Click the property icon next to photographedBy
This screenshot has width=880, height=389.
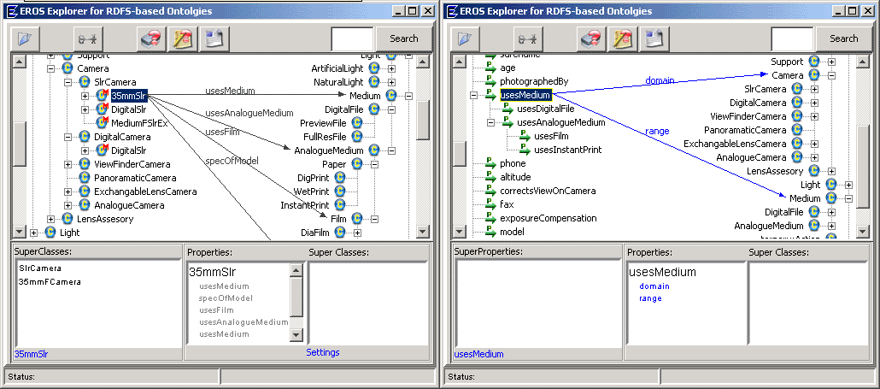(490, 82)
